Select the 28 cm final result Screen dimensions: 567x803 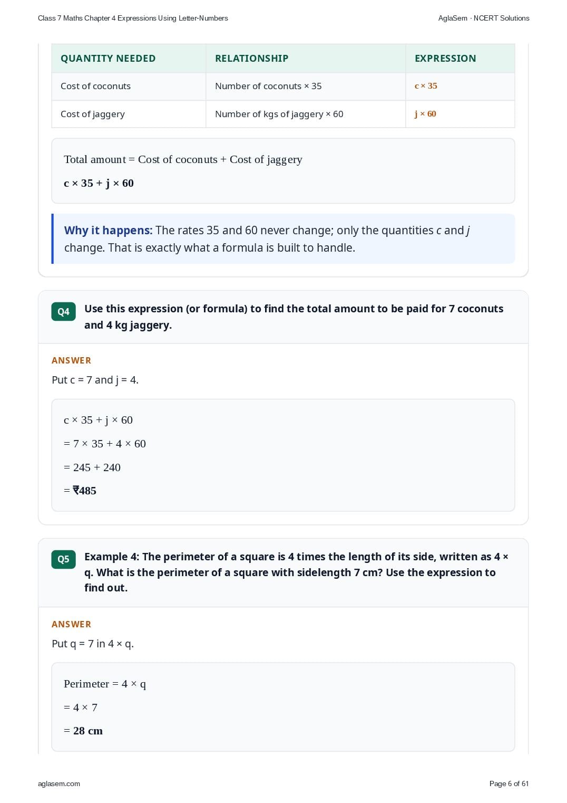click(88, 731)
